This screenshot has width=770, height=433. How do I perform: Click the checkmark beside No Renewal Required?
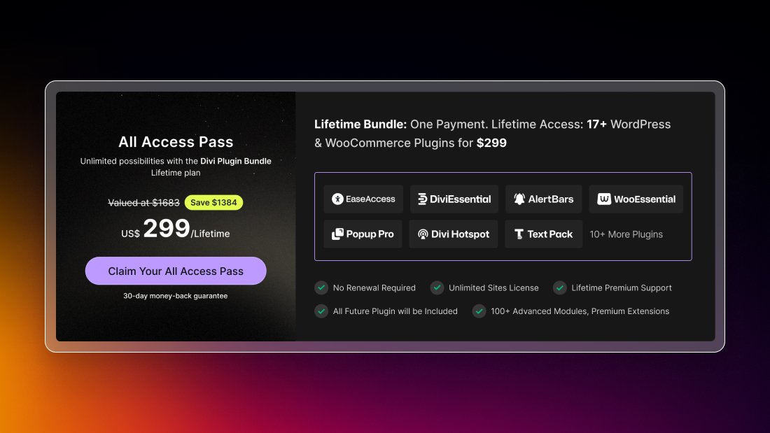pyautogui.click(x=321, y=288)
